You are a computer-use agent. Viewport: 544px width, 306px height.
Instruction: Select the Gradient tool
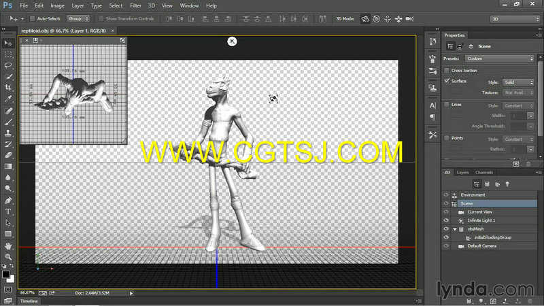coord(8,167)
